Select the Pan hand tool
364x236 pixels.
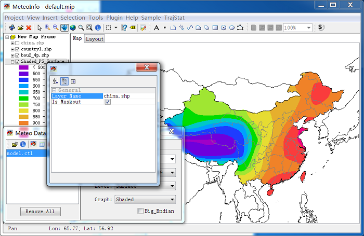coord(64,27)
